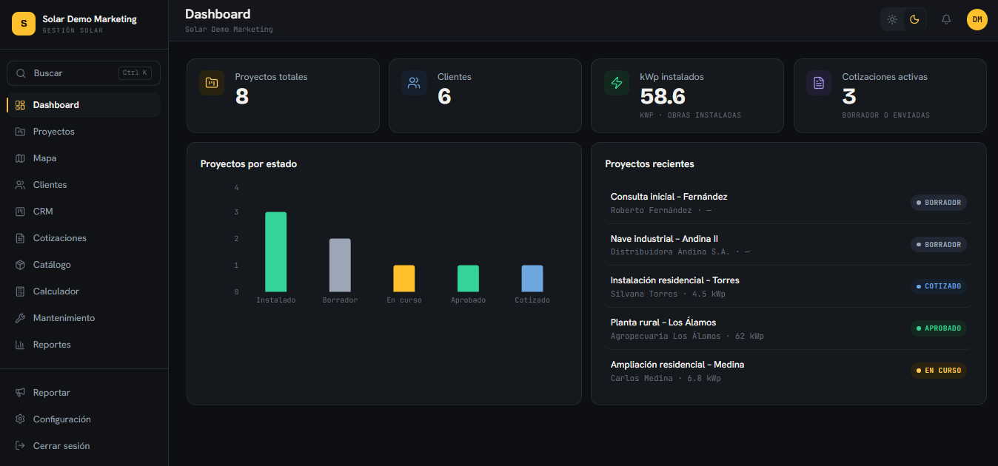Click the Mantenimiento wrench icon
Image resolution: width=998 pixels, height=466 pixels.
click(20, 318)
